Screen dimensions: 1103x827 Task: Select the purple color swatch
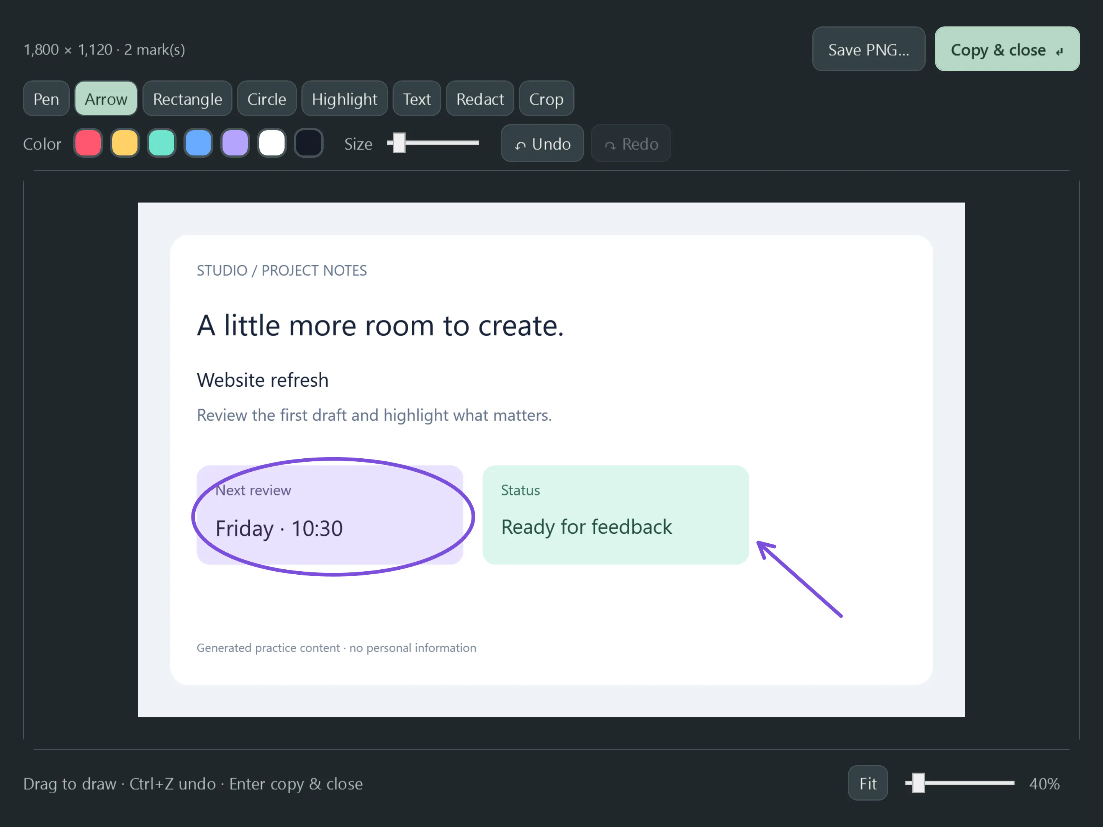coord(235,144)
